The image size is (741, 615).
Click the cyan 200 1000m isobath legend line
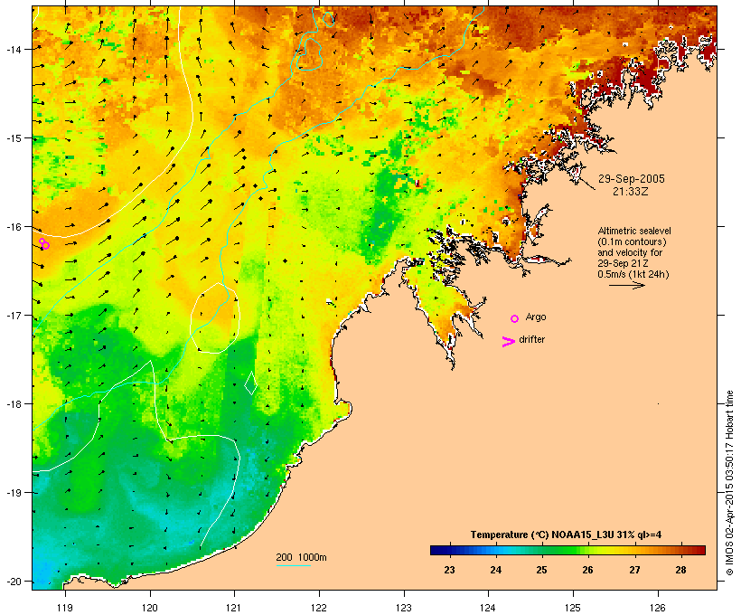(x=294, y=565)
